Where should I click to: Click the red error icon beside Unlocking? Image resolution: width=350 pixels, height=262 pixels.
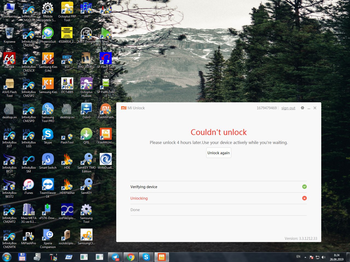pyautogui.click(x=304, y=198)
